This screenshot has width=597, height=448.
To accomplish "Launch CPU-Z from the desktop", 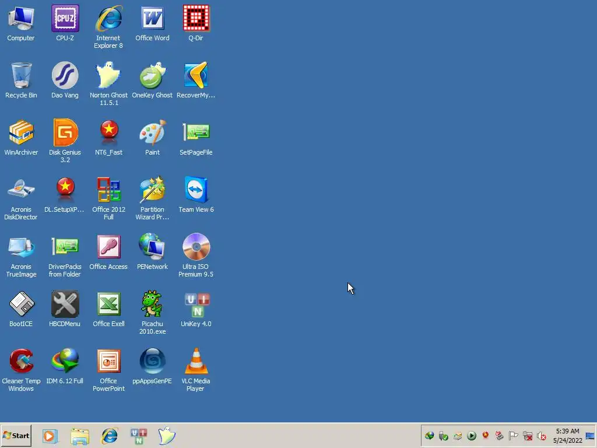I will 65,23.
